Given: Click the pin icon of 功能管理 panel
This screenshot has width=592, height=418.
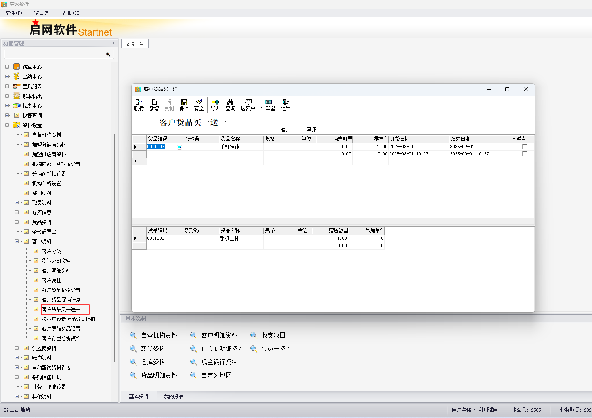Looking at the screenshot, I should click(x=113, y=43).
